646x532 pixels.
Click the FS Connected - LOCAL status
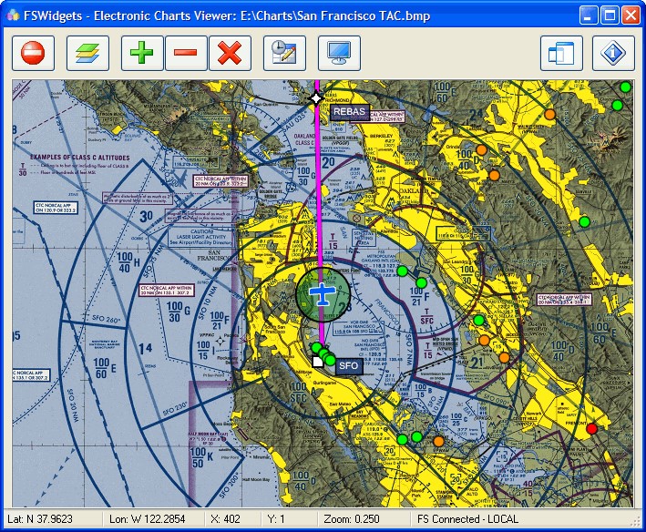click(x=467, y=520)
